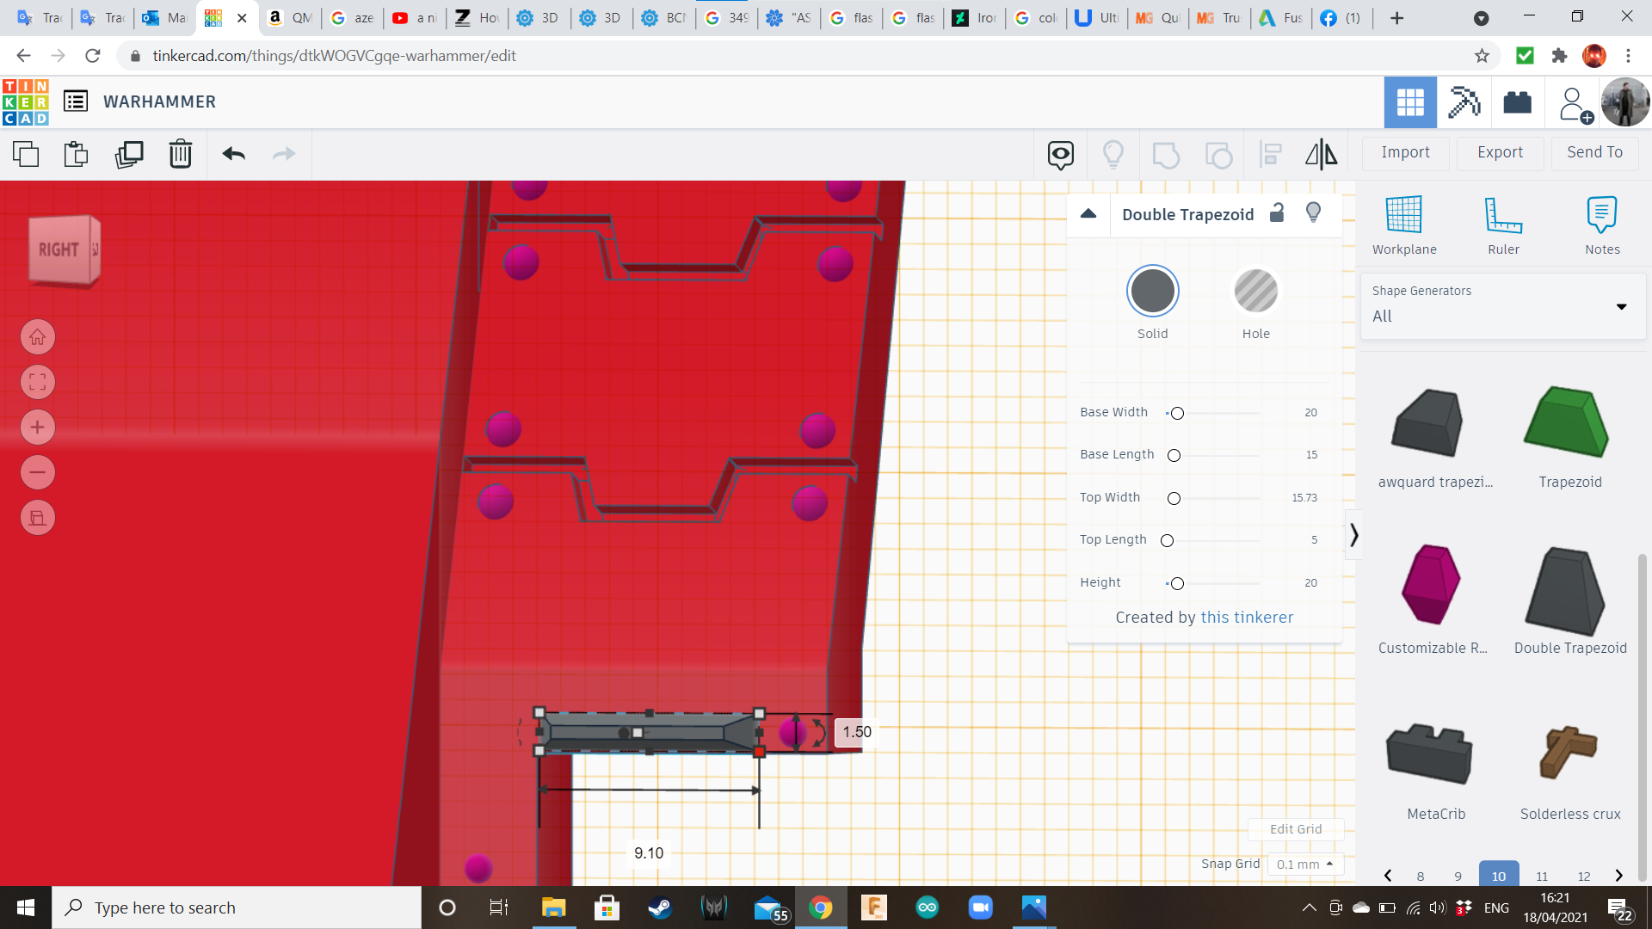Click the Export button
Viewport: 1652px width, 929px height.
[1500, 152]
